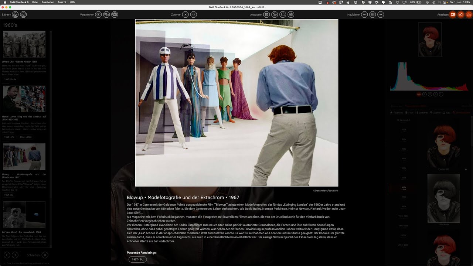Go to next Time Machine entry arrow

tap(15, 255)
